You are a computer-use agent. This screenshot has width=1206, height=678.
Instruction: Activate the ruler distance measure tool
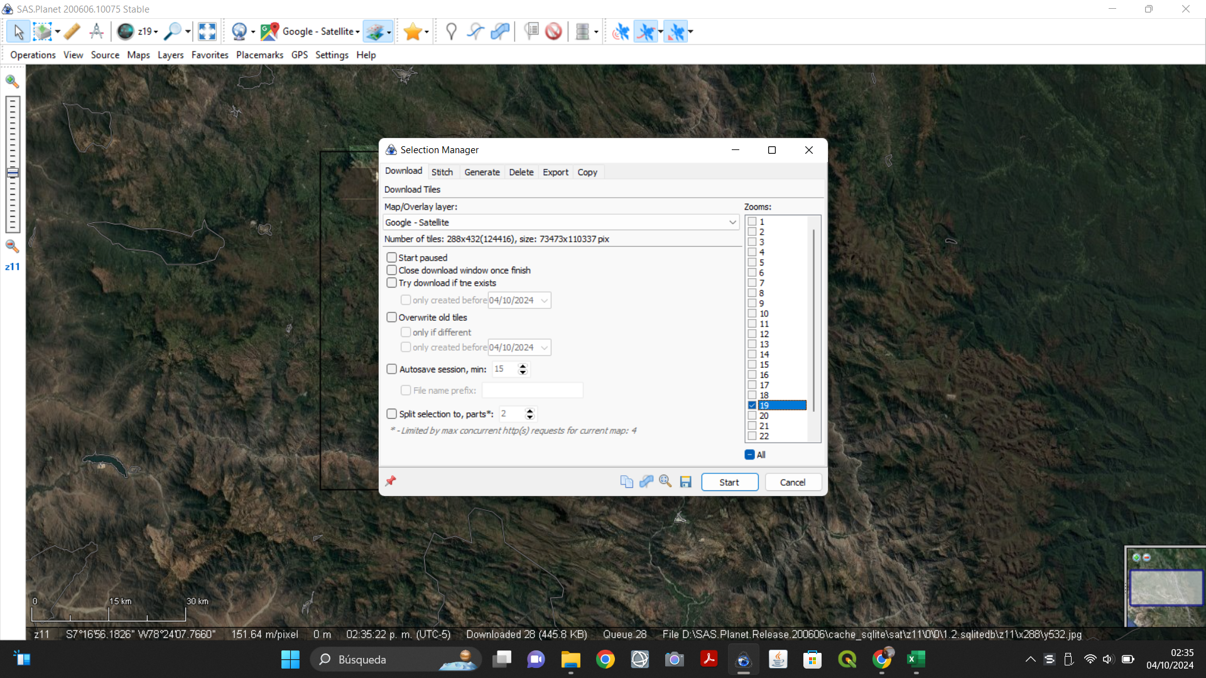pyautogui.click(x=72, y=31)
